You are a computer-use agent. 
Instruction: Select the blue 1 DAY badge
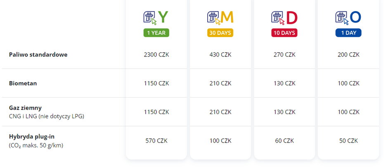(348, 33)
